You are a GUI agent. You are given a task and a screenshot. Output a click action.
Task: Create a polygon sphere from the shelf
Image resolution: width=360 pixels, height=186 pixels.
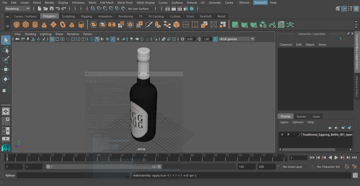(x=17, y=25)
